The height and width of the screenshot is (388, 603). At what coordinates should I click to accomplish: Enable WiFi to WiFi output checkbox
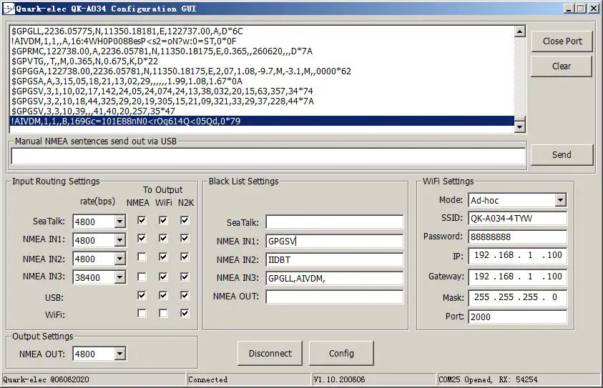point(163,314)
